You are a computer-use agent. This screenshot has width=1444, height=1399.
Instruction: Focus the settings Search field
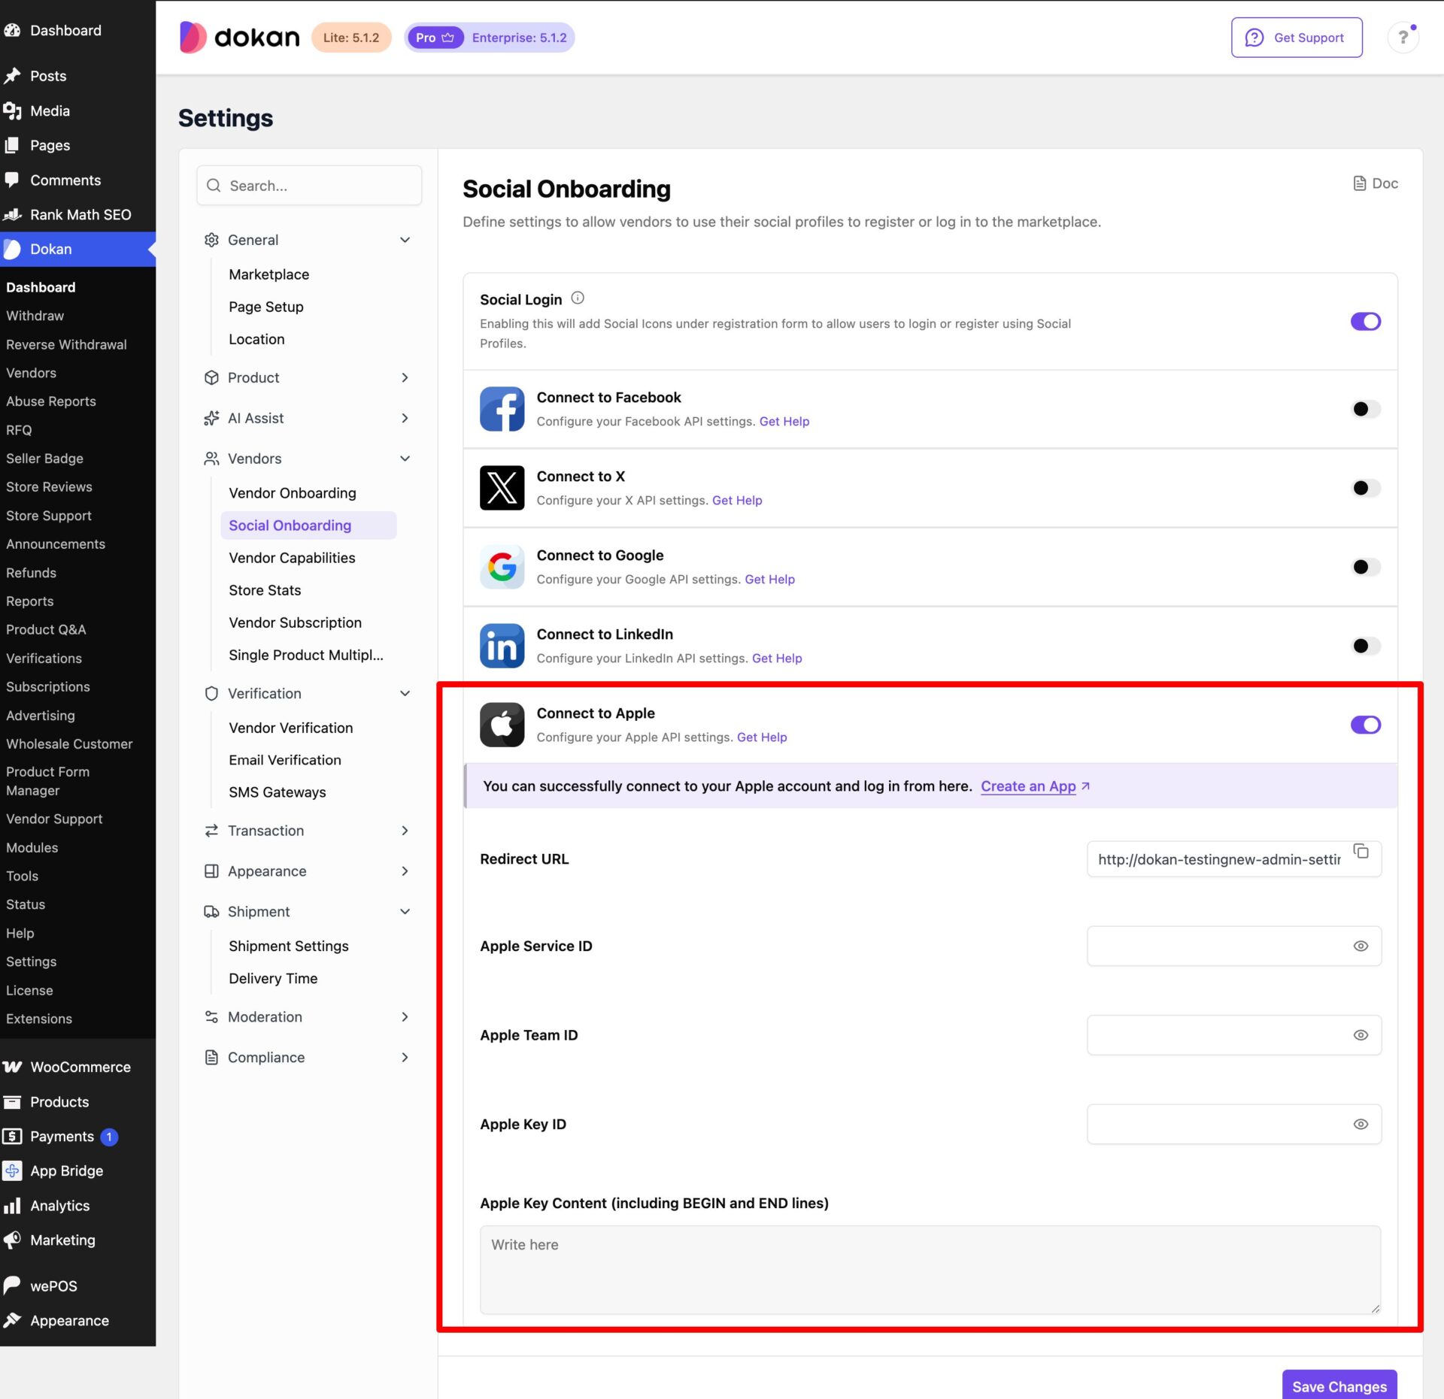[x=309, y=186]
